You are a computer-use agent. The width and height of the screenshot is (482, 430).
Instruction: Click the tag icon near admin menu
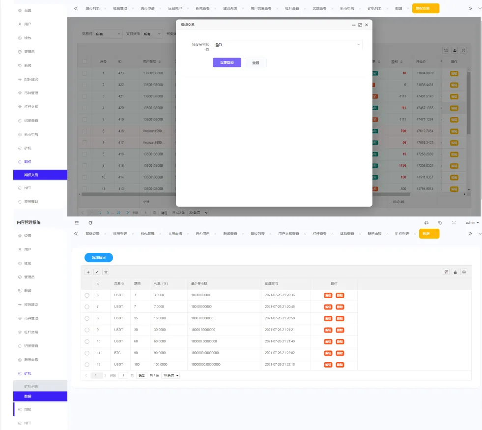(440, 223)
